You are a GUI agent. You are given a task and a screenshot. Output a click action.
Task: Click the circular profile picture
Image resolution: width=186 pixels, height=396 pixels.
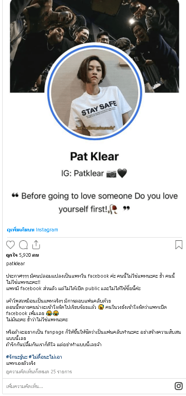(95, 92)
